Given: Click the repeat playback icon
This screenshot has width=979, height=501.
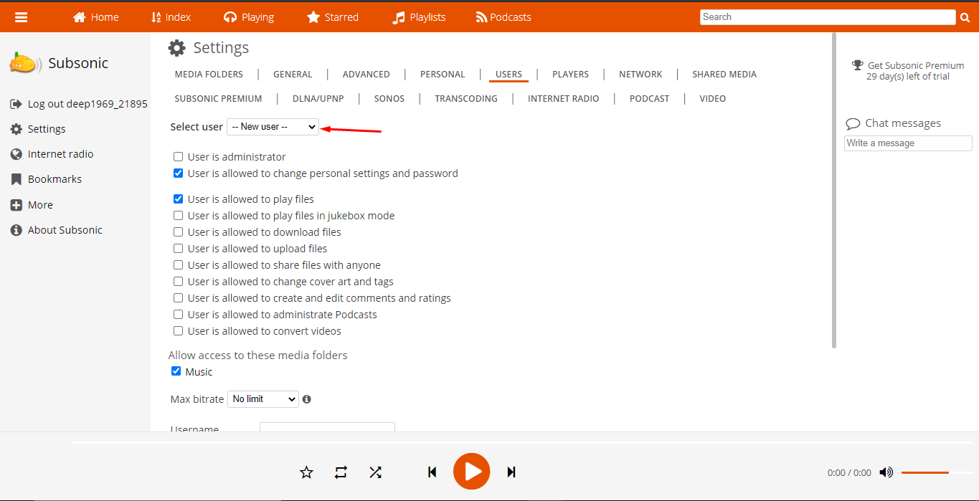Looking at the screenshot, I should click(x=340, y=472).
